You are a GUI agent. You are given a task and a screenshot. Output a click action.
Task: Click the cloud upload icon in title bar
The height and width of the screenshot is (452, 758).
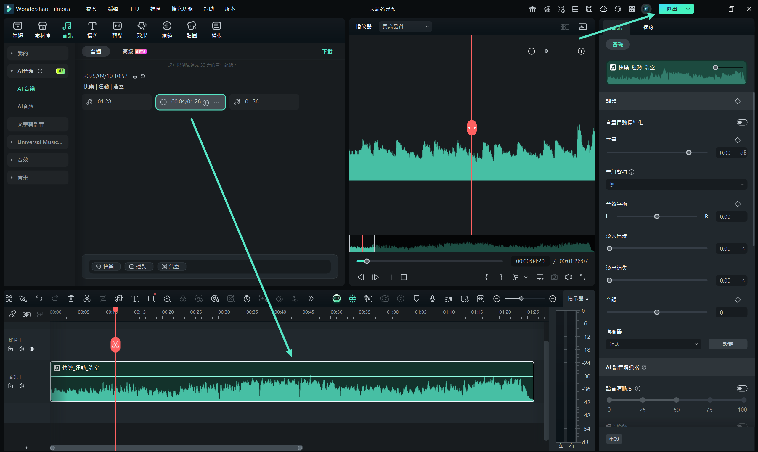tap(604, 9)
